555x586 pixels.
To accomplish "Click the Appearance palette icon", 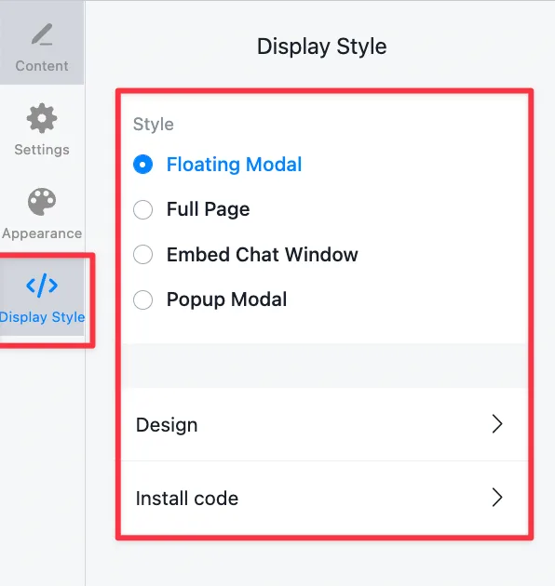I will [x=42, y=202].
